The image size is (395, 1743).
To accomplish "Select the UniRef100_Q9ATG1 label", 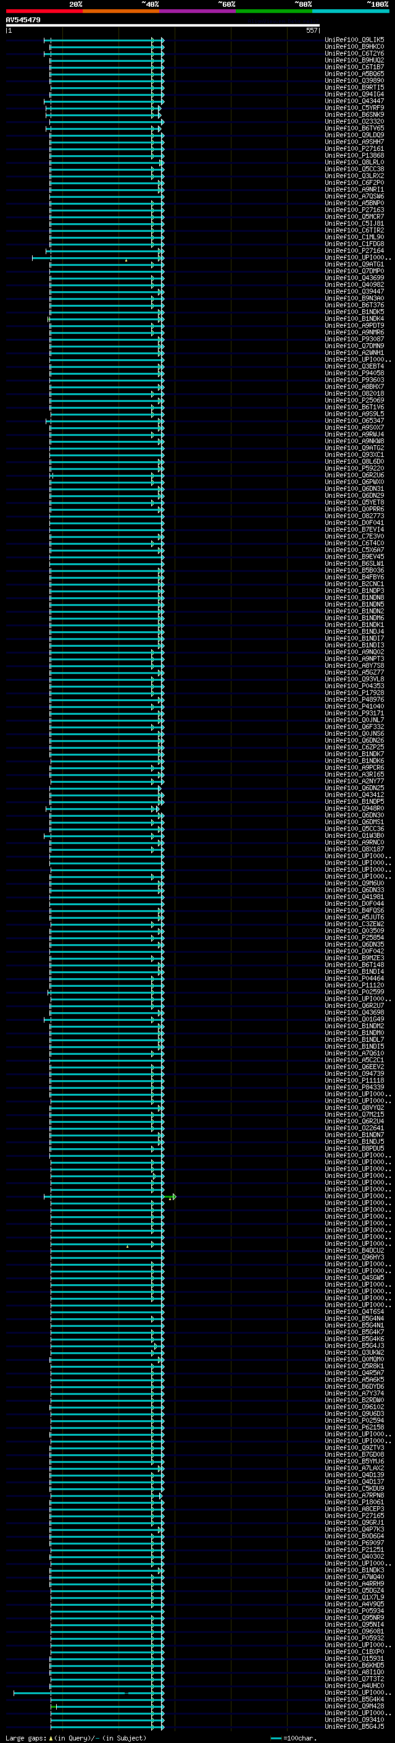I will click(x=354, y=265).
